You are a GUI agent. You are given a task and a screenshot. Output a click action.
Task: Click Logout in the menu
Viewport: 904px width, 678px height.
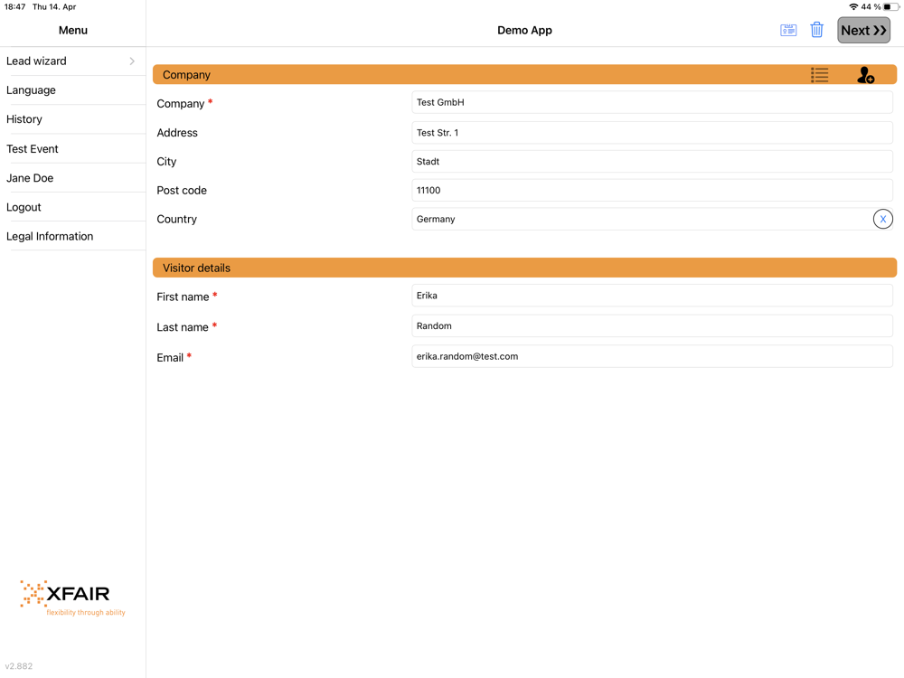tap(72, 207)
